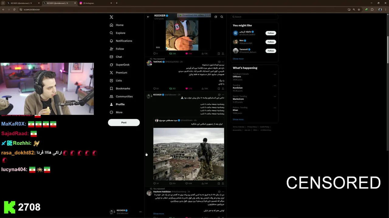Open the YeKiYeKi post more options menu

(223, 62)
